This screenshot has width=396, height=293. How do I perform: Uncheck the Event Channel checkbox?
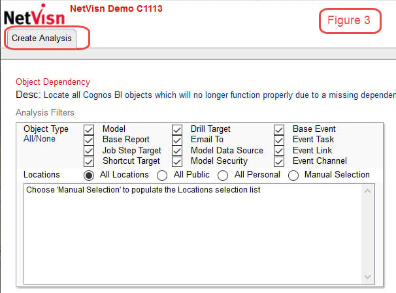(x=279, y=162)
